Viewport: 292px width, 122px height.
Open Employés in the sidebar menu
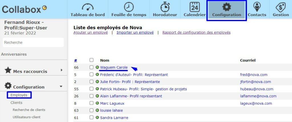(x=19, y=95)
